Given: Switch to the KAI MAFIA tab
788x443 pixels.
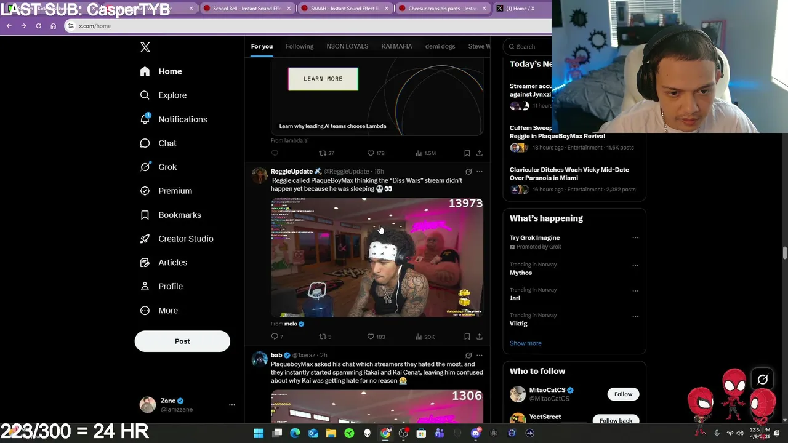Looking at the screenshot, I should 396,47.
